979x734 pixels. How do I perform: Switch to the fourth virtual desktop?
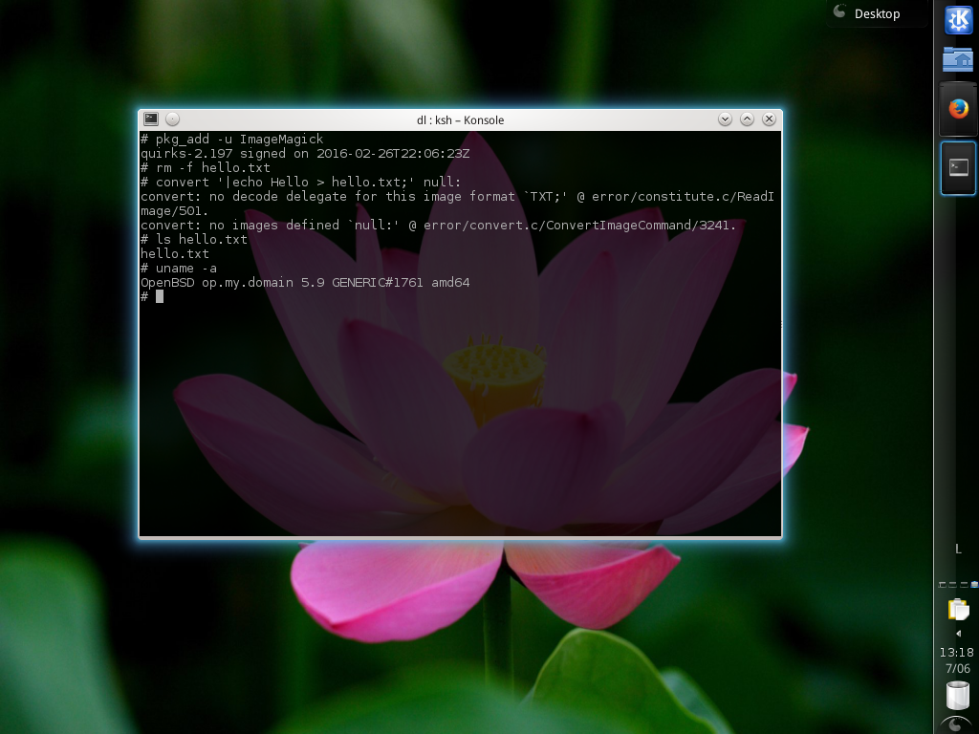(x=974, y=584)
